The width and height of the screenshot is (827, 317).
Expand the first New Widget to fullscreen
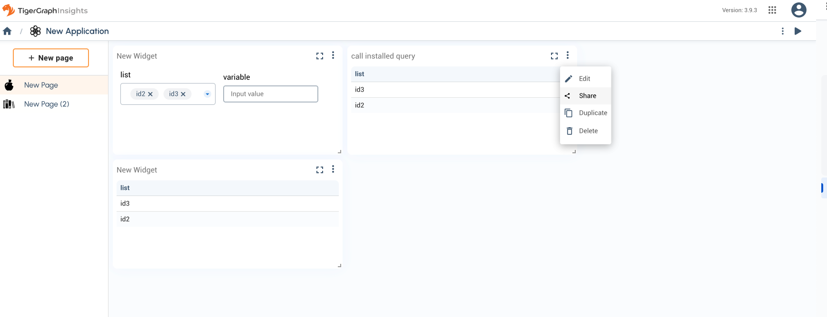click(320, 56)
